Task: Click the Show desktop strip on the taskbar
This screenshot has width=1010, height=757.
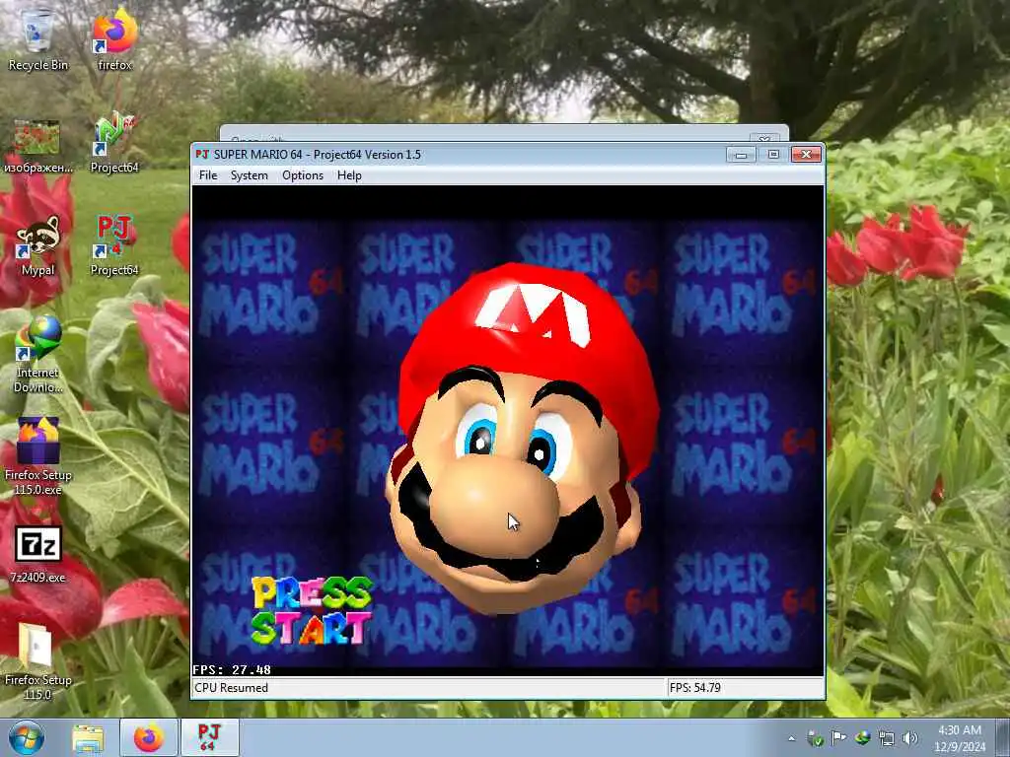Action: 1003,737
